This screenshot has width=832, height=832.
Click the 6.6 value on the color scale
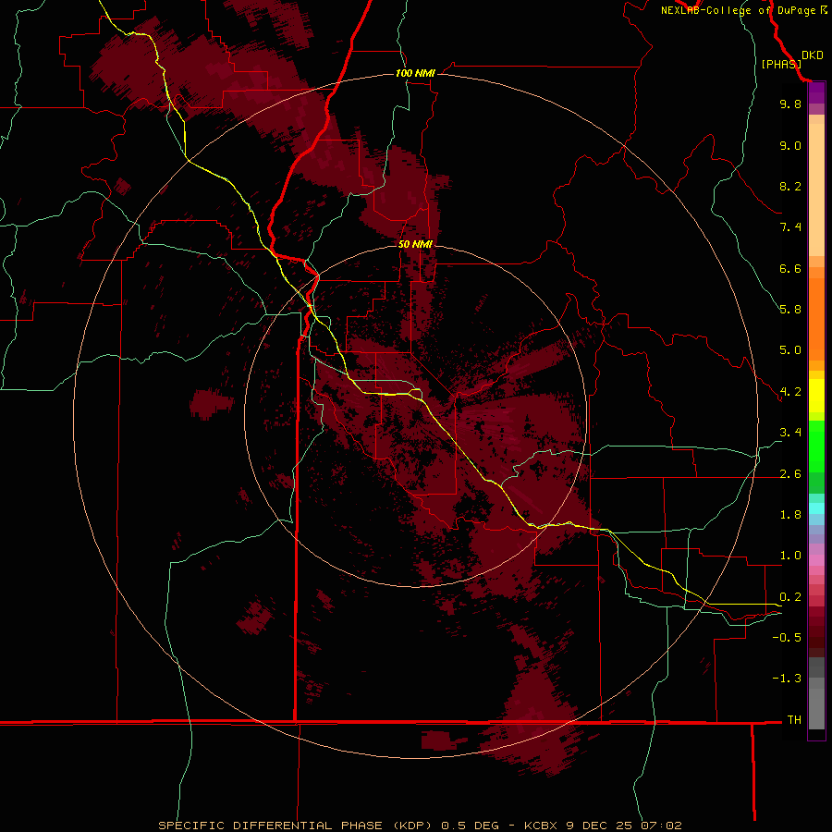(790, 268)
